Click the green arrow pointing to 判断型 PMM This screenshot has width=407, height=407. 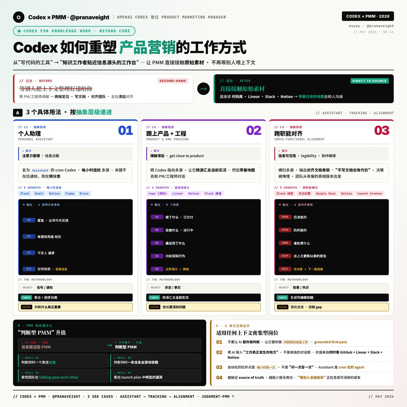pyautogui.click(x=110, y=345)
